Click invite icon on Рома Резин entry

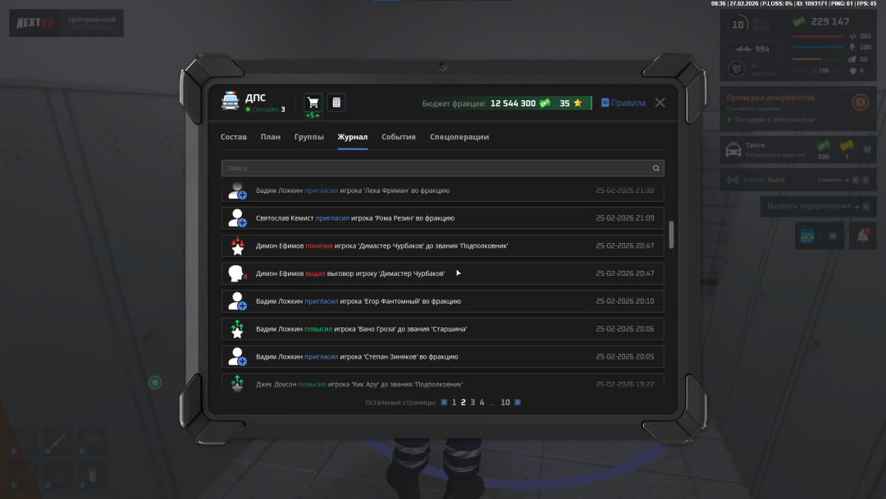coord(237,218)
